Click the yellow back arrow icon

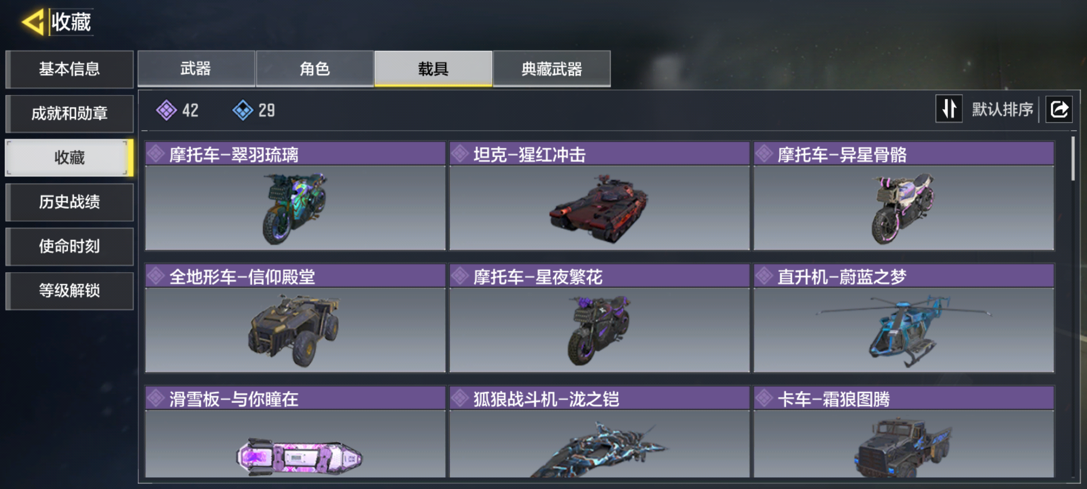pyautogui.click(x=33, y=21)
